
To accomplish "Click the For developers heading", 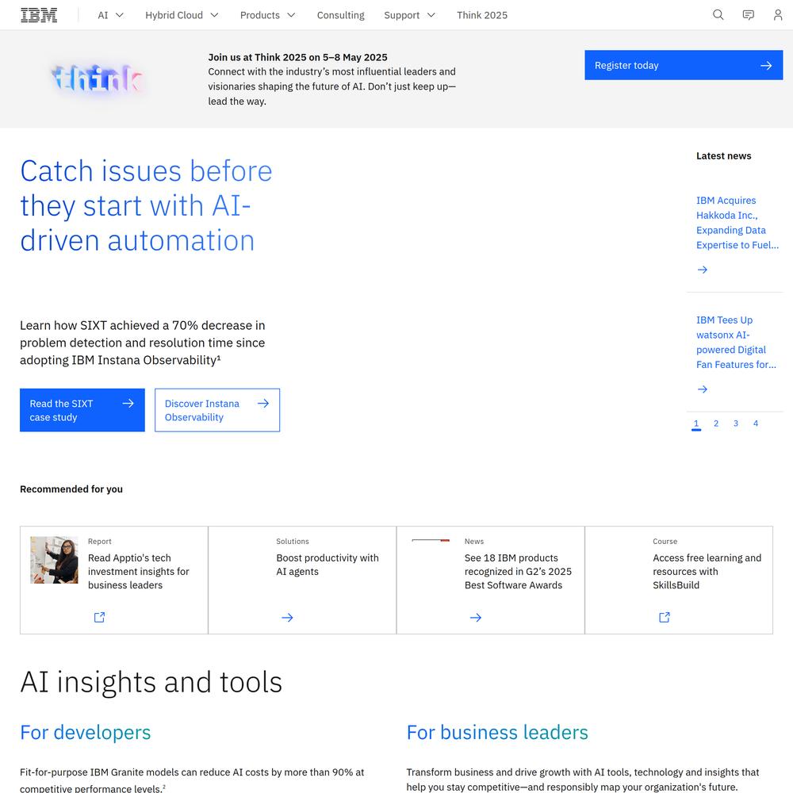I will (86, 732).
